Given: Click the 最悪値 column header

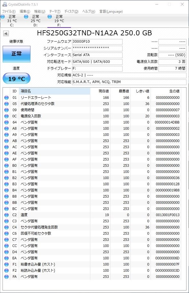Looking at the screenshot, I should point(120,91).
